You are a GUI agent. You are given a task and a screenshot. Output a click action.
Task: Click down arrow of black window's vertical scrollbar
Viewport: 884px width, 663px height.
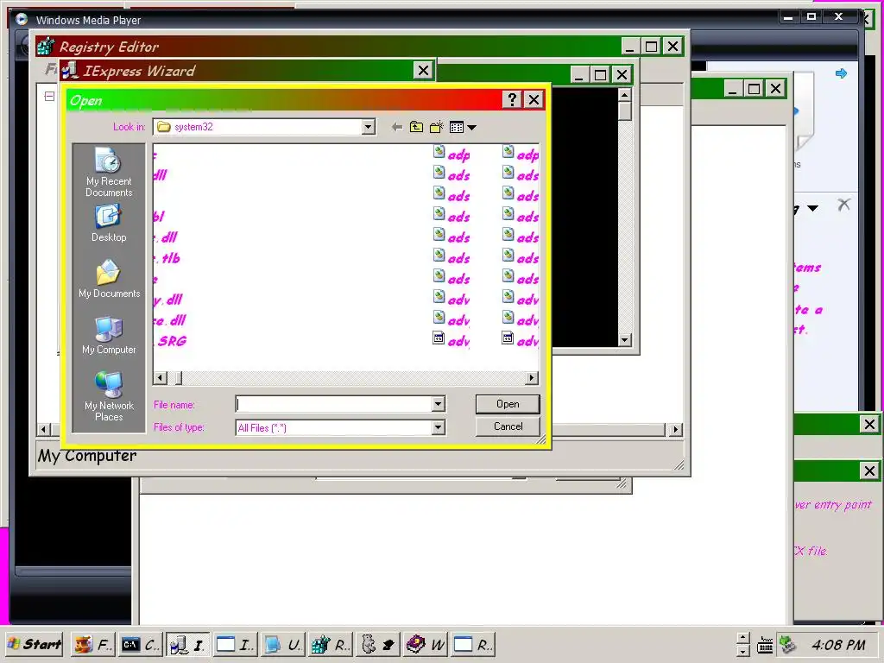tap(624, 340)
